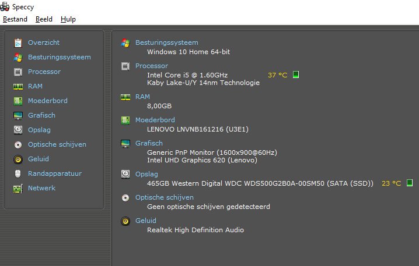Open the Hulp menu
The width and height of the screenshot is (419, 266).
click(68, 19)
